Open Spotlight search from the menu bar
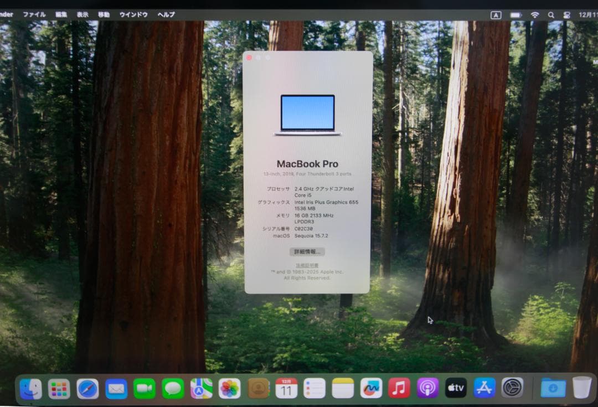The image size is (598, 407). coord(550,14)
